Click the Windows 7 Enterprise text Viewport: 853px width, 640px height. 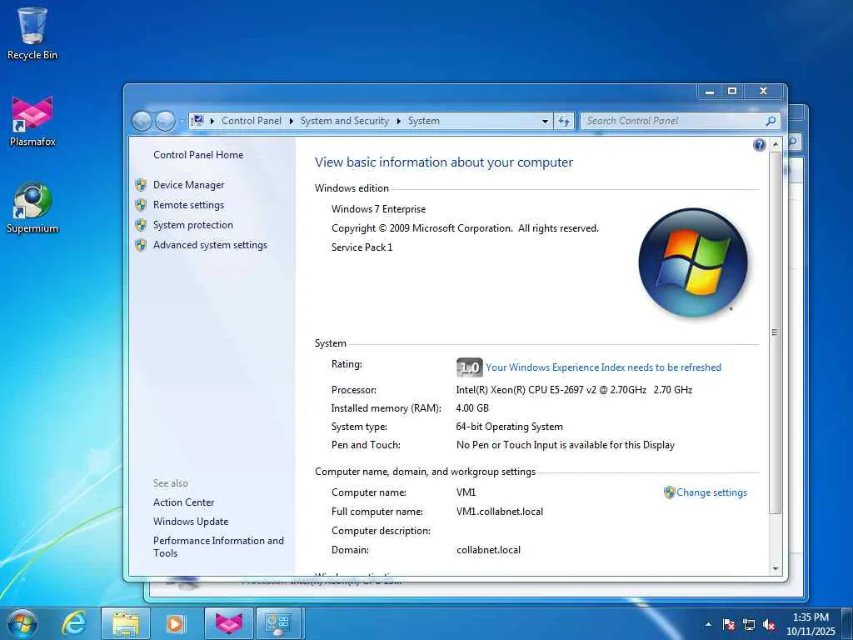click(379, 209)
